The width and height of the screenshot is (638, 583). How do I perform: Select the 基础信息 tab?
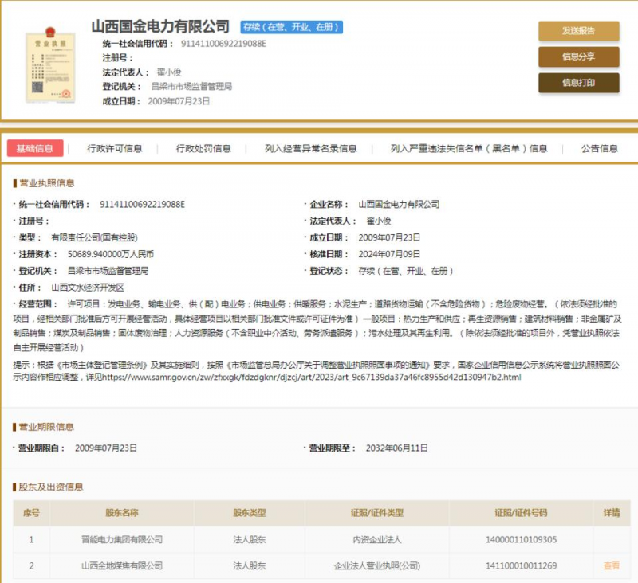tap(35, 148)
